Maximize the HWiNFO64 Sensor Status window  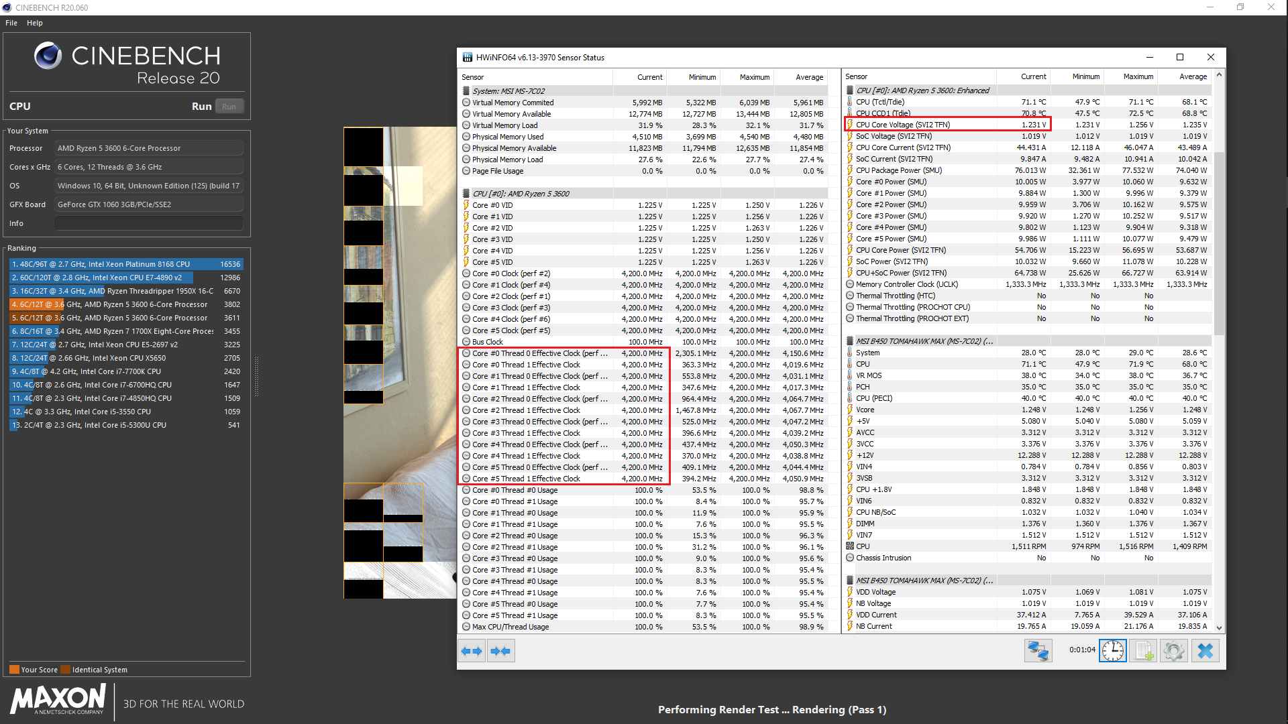click(1180, 58)
